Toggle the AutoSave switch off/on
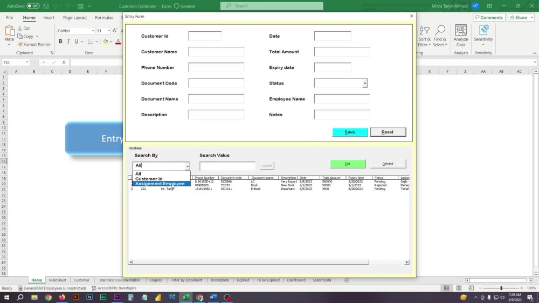 tap(33, 6)
